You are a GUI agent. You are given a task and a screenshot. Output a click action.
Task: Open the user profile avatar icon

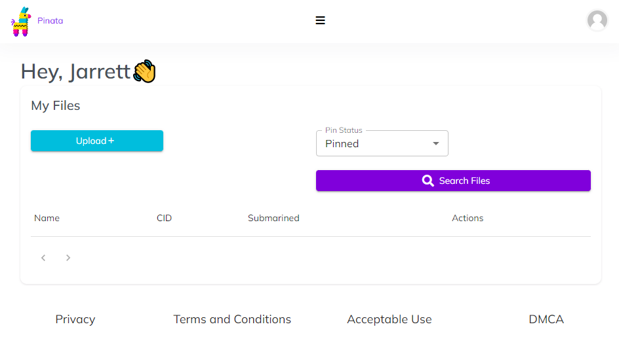(x=597, y=20)
